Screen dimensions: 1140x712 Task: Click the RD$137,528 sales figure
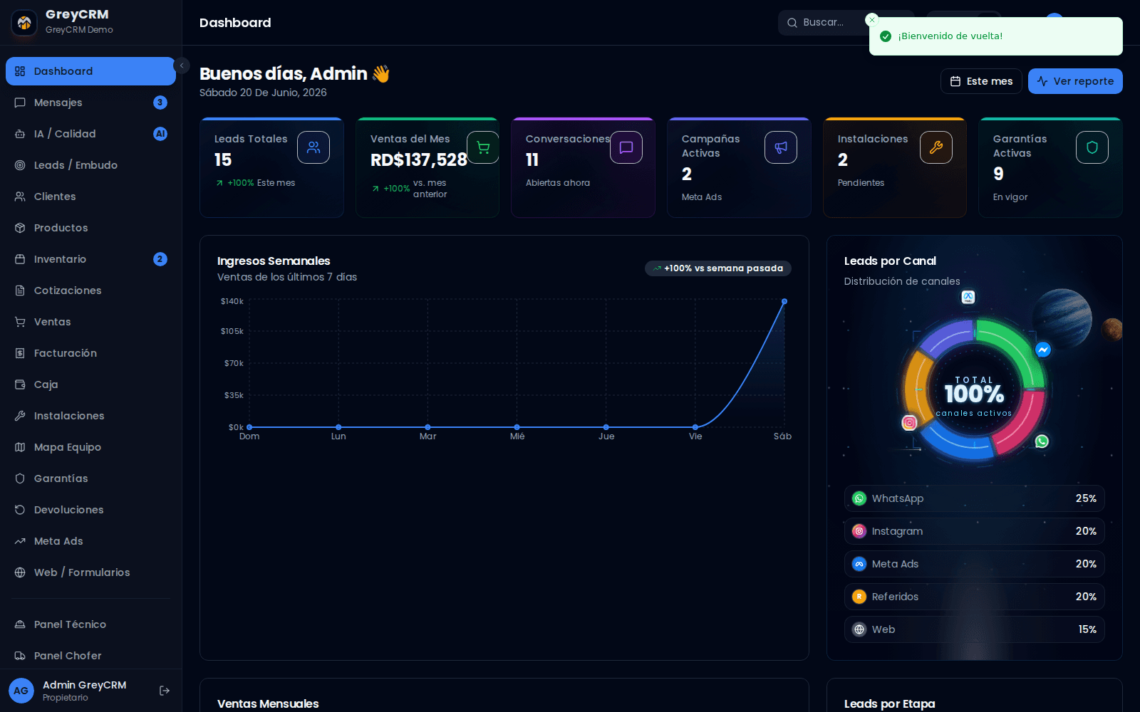pos(419,160)
